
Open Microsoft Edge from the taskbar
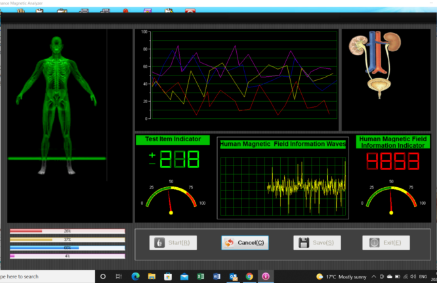pos(135,276)
